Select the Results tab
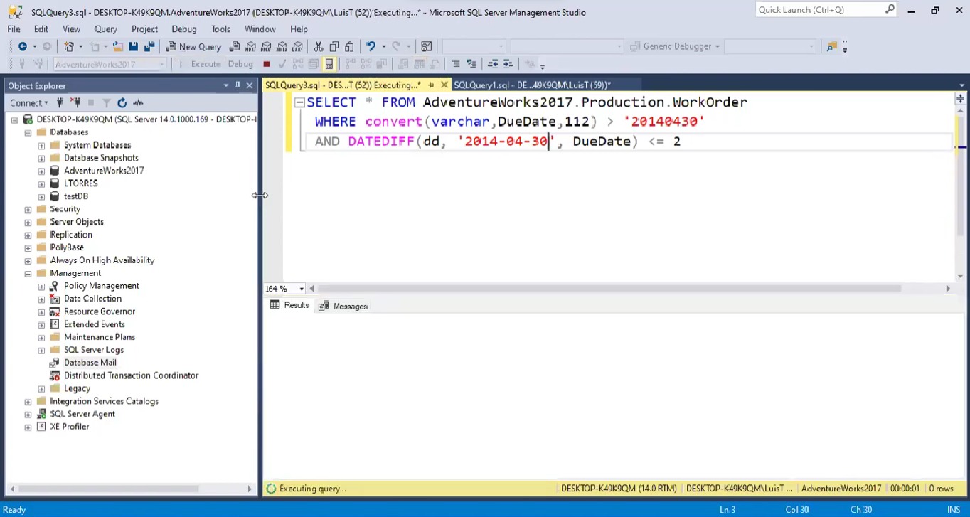970x517 pixels. click(289, 306)
